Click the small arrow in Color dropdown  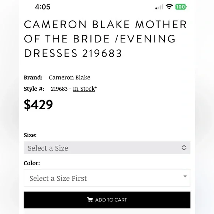(x=185, y=176)
